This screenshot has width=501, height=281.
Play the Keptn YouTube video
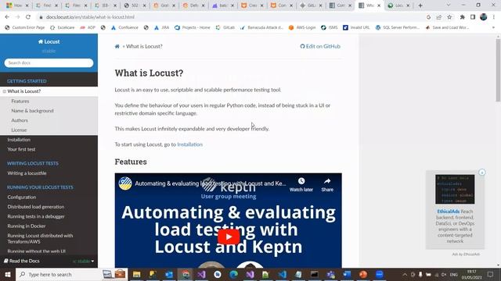(x=229, y=237)
